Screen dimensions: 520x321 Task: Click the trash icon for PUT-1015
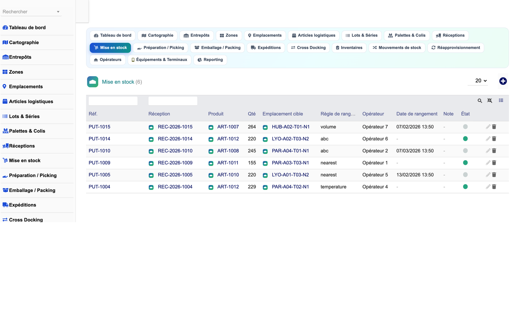pos(494,127)
